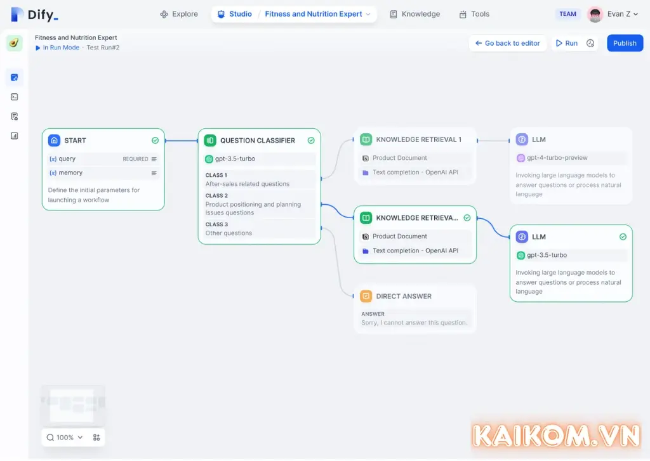Open the monitoring chart sidebar icon
The image size is (650, 461).
(15, 136)
